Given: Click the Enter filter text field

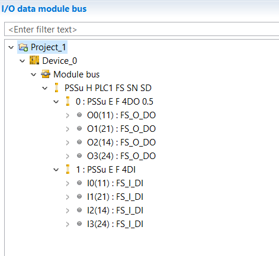Looking at the screenshot, I should tap(142, 30).
